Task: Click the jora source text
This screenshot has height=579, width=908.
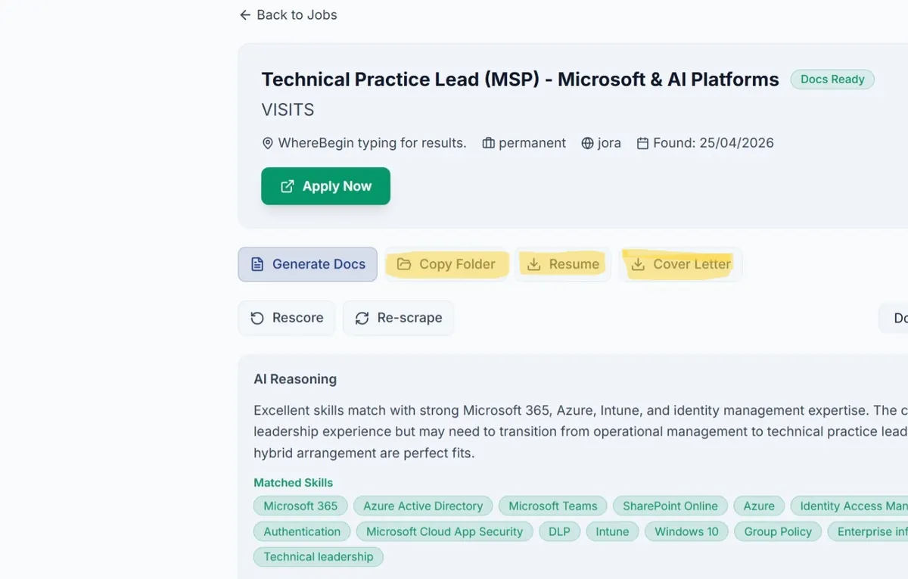Action: tap(609, 143)
